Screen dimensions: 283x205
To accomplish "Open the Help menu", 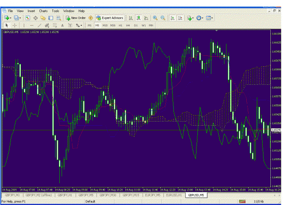I will pos(82,11).
